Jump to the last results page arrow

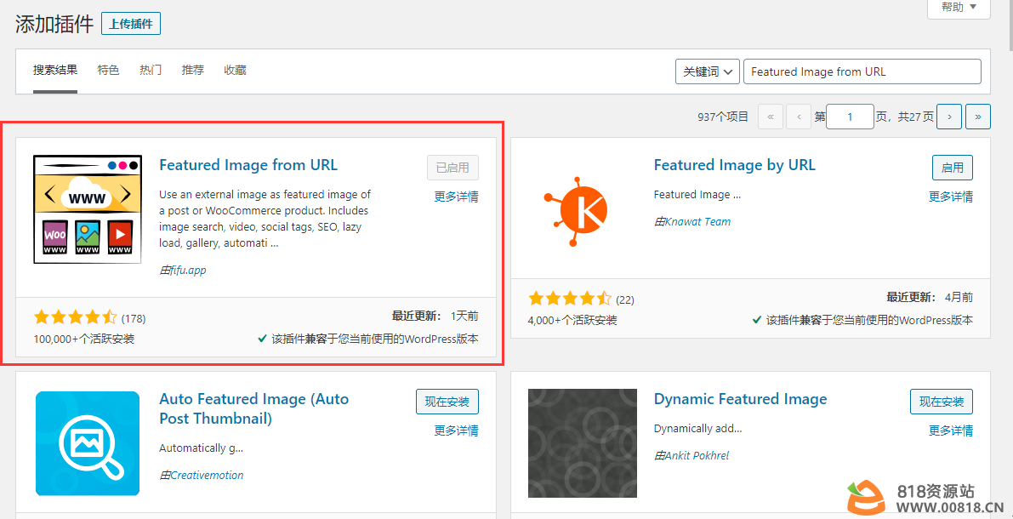(978, 117)
